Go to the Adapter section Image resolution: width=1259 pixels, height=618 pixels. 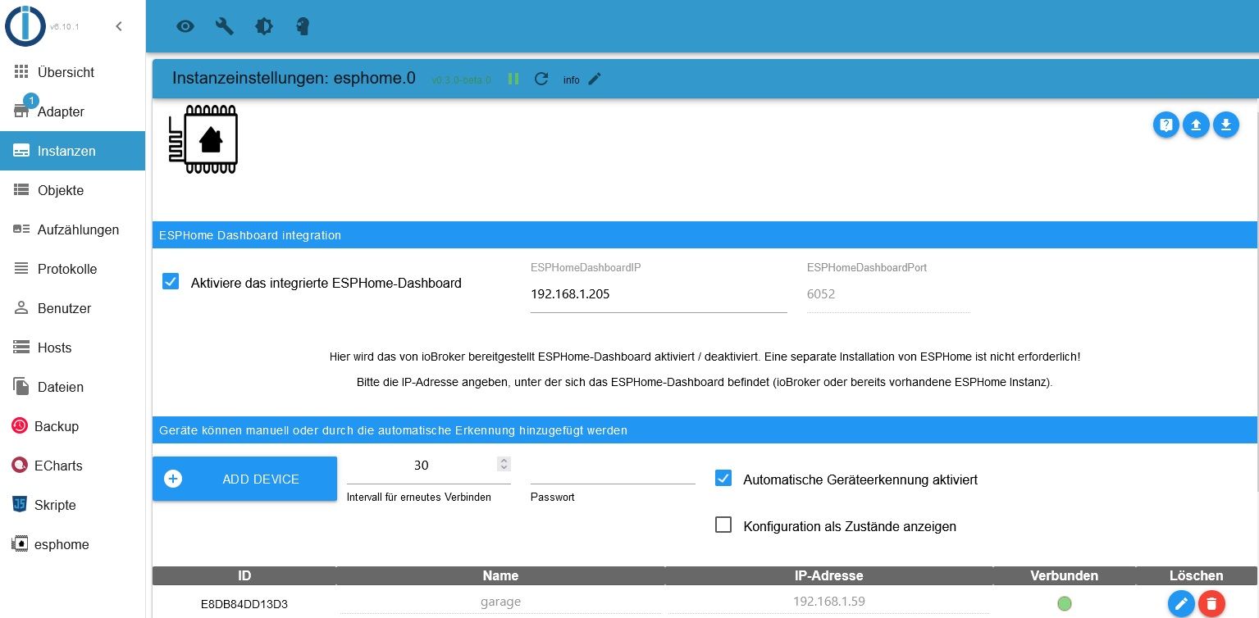coord(72,111)
